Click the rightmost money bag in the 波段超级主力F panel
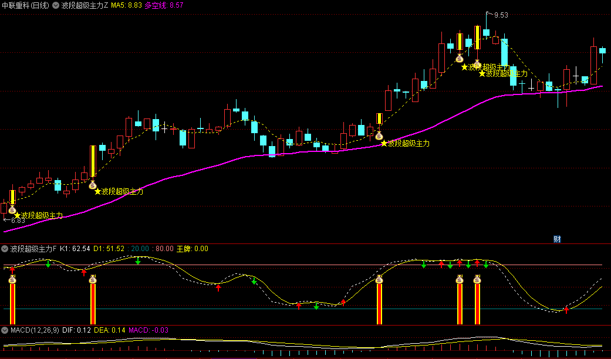Image resolution: width=611 pixels, height=359 pixels. pyautogui.click(x=477, y=279)
